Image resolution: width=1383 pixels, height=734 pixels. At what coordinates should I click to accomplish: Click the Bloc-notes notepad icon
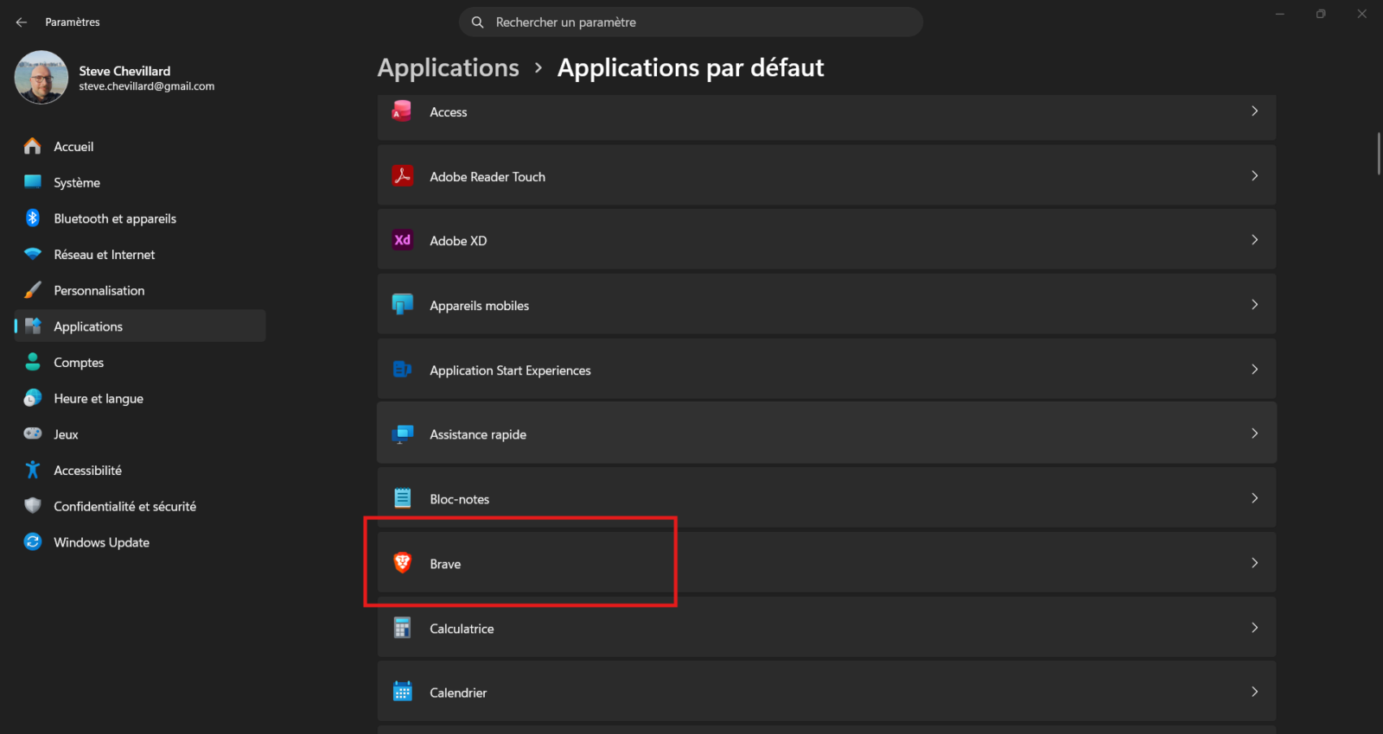(402, 498)
